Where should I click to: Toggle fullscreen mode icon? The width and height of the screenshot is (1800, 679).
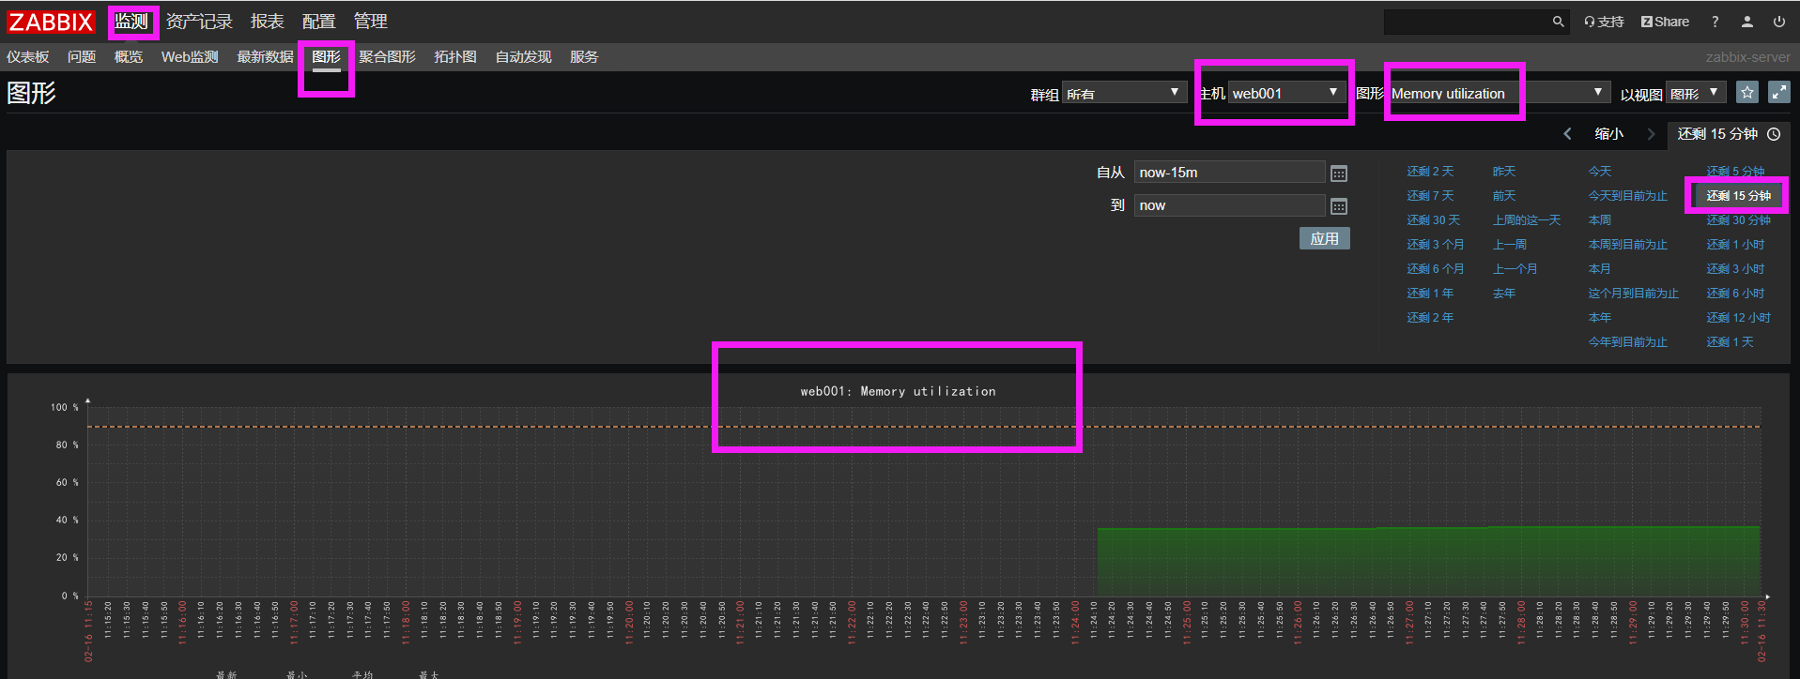(x=1778, y=92)
